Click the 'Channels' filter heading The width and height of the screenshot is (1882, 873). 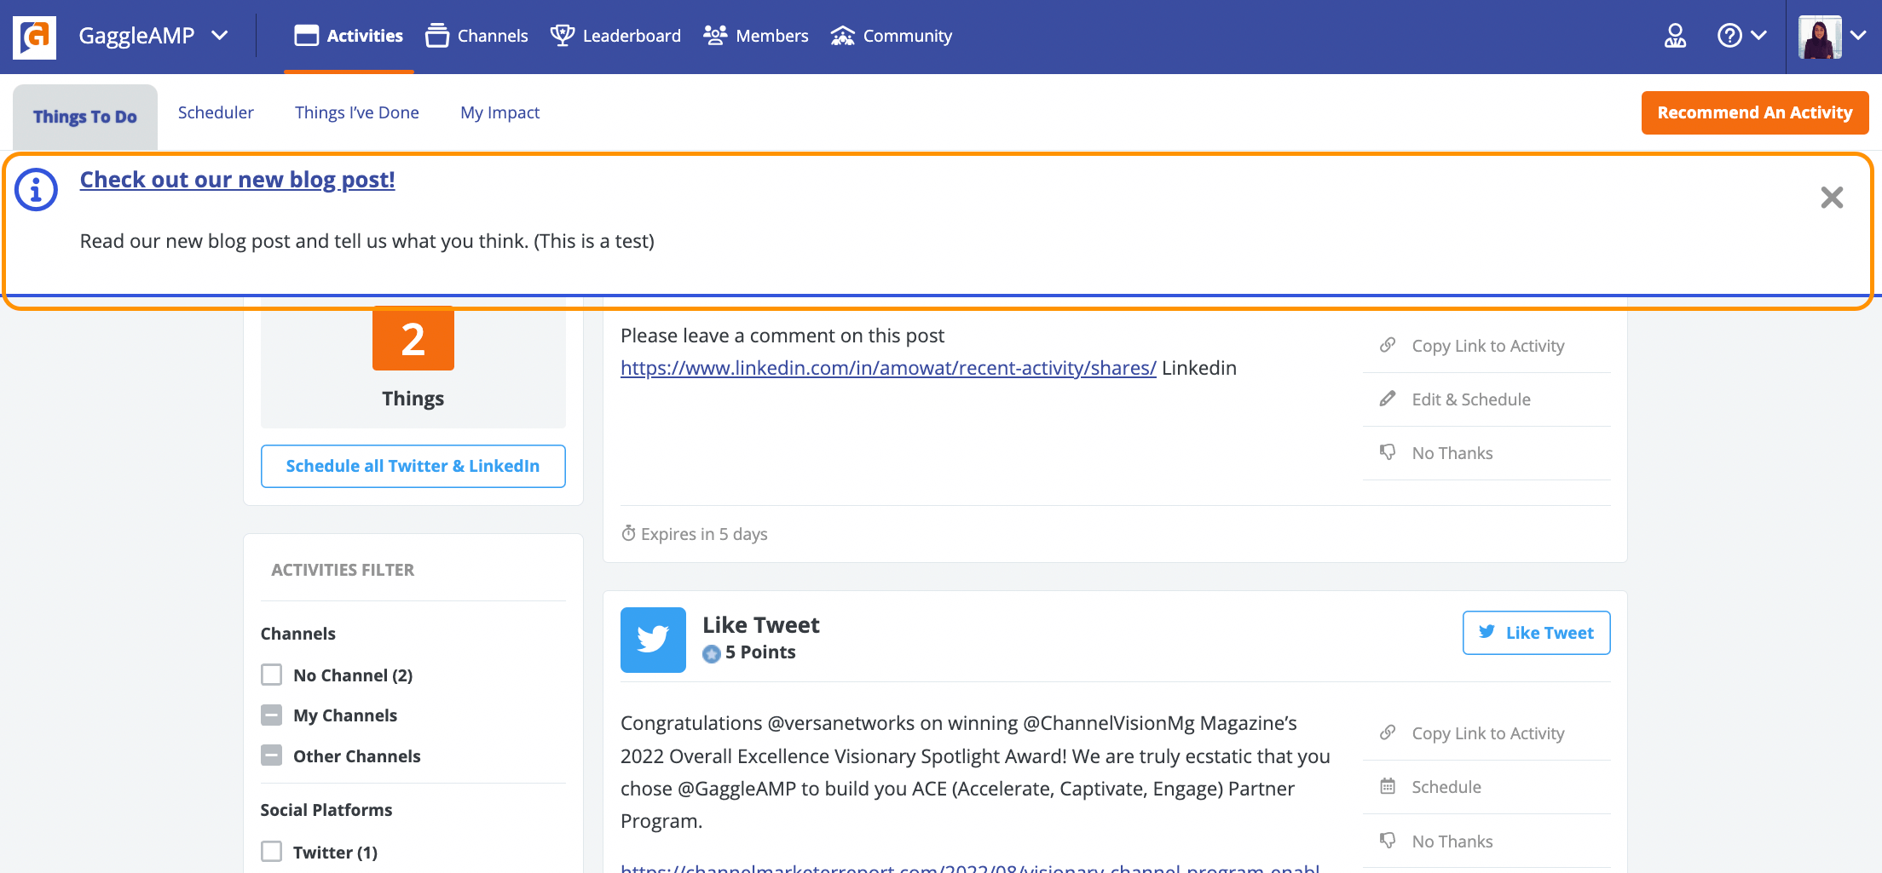point(298,634)
